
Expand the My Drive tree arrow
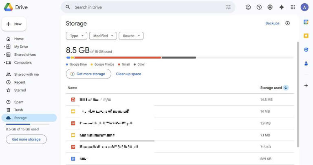click(4, 47)
